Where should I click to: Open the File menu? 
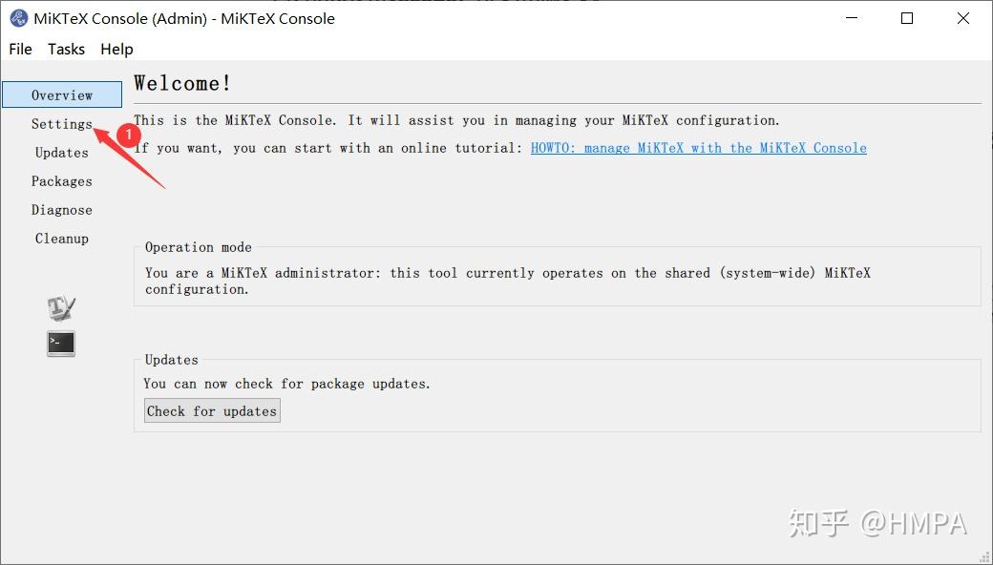pyautogui.click(x=20, y=49)
